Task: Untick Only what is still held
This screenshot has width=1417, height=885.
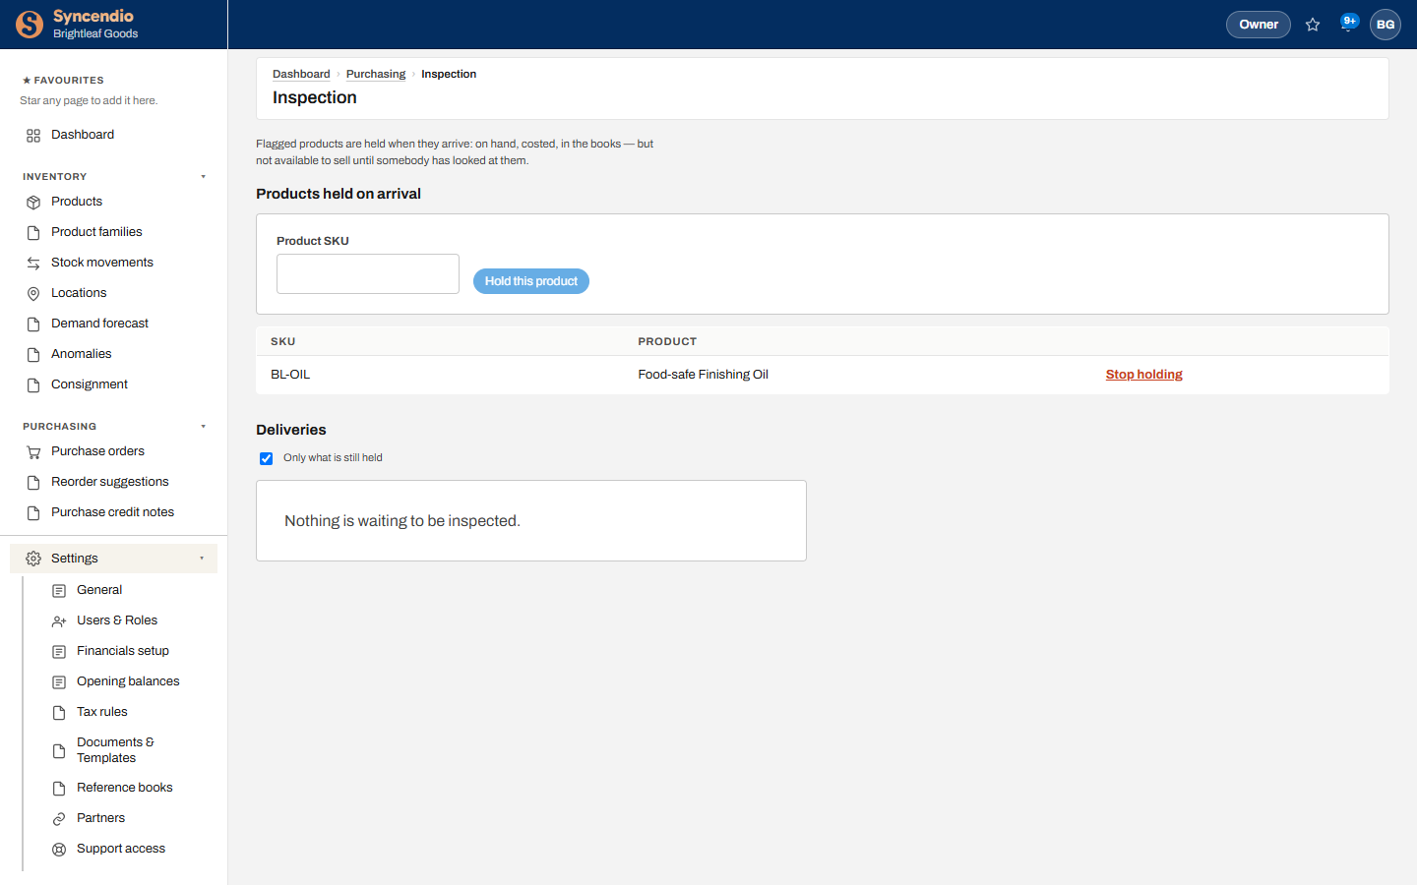Action: (x=266, y=458)
